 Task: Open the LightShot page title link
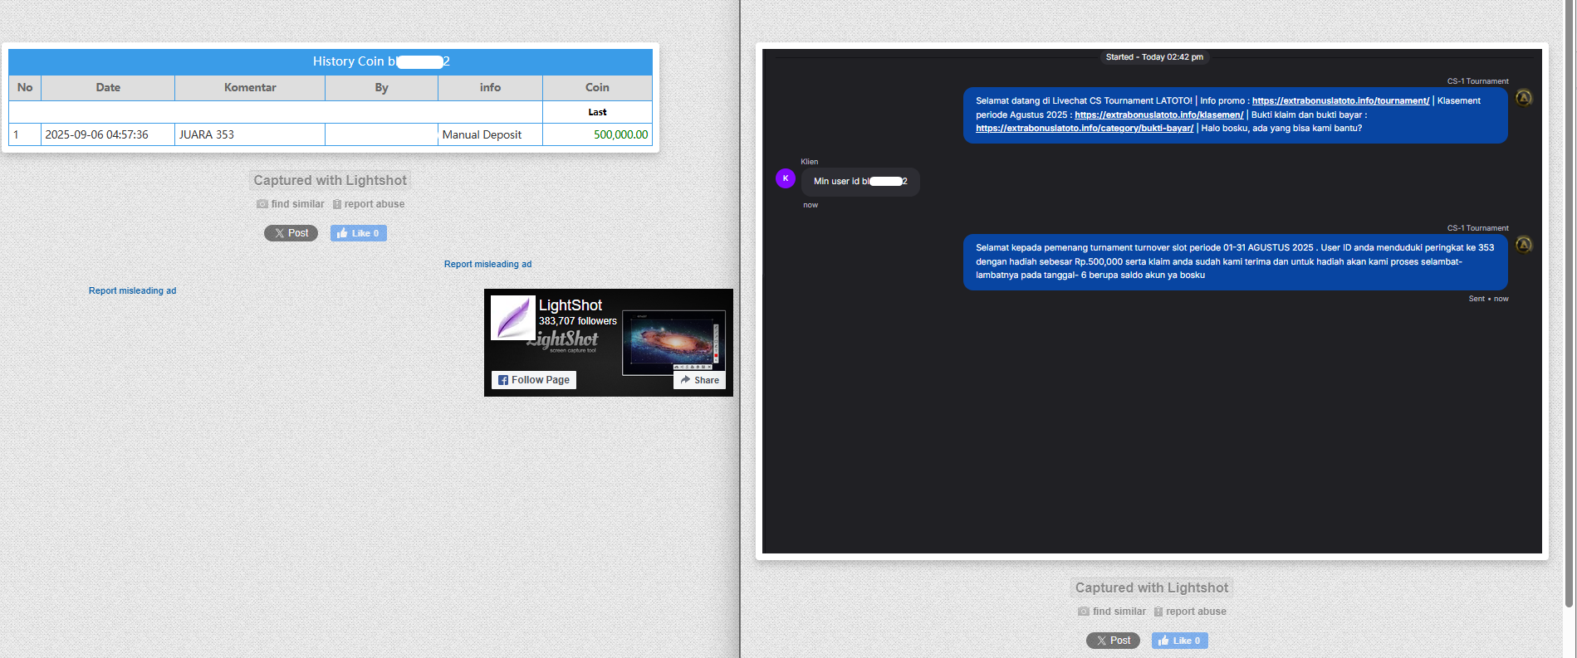pyautogui.click(x=571, y=305)
